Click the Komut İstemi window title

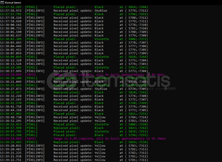(x=13, y=3)
